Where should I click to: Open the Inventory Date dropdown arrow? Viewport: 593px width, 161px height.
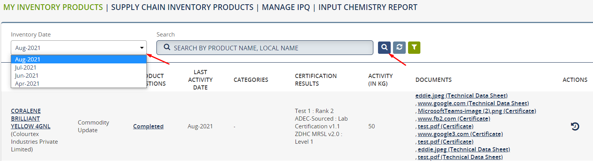pyautogui.click(x=142, y=48)
